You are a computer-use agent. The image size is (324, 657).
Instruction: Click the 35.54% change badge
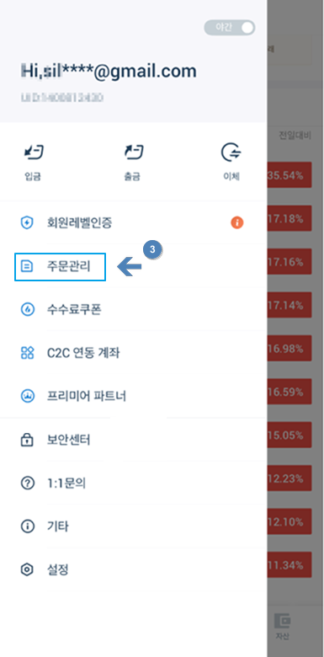pos(289,175)
